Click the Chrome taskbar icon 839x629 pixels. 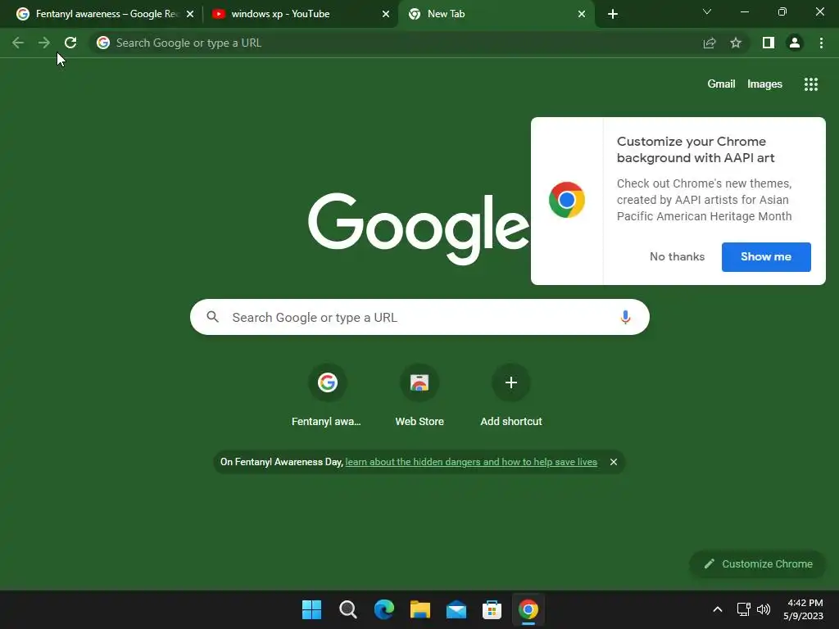528,609
